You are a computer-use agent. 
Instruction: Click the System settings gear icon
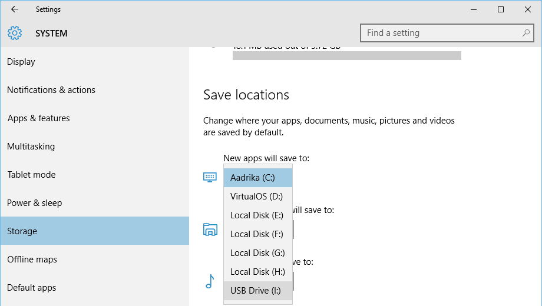pos(15,33)
